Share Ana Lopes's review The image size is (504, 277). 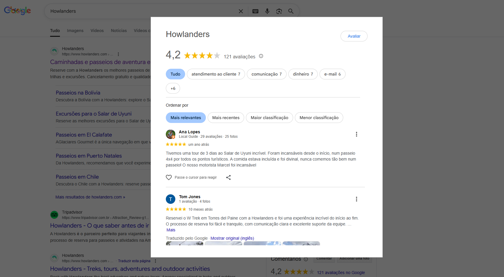coord(228,177)
